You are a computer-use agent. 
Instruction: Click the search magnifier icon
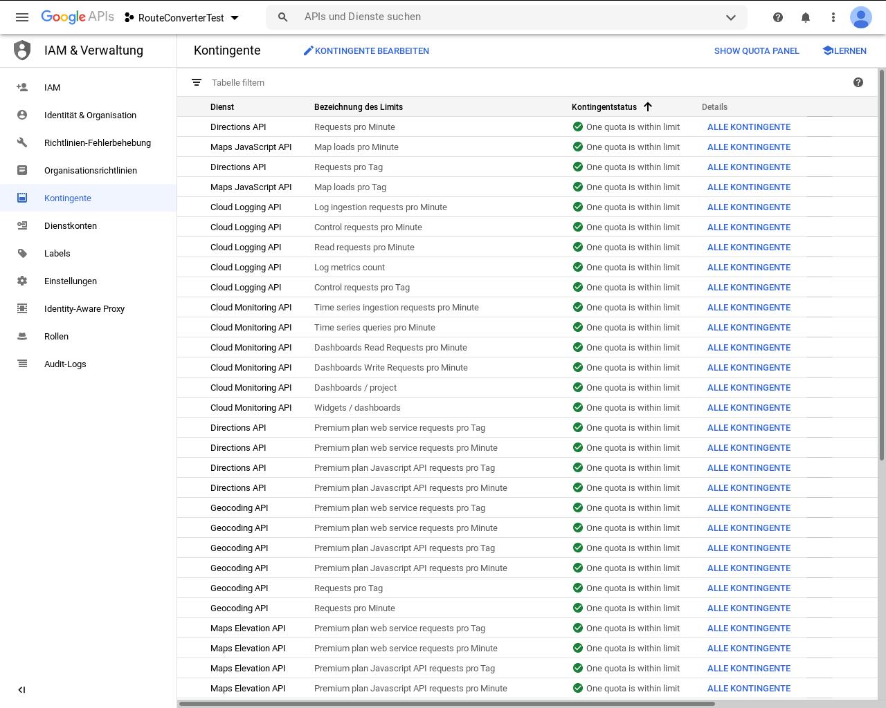(282, 17)
